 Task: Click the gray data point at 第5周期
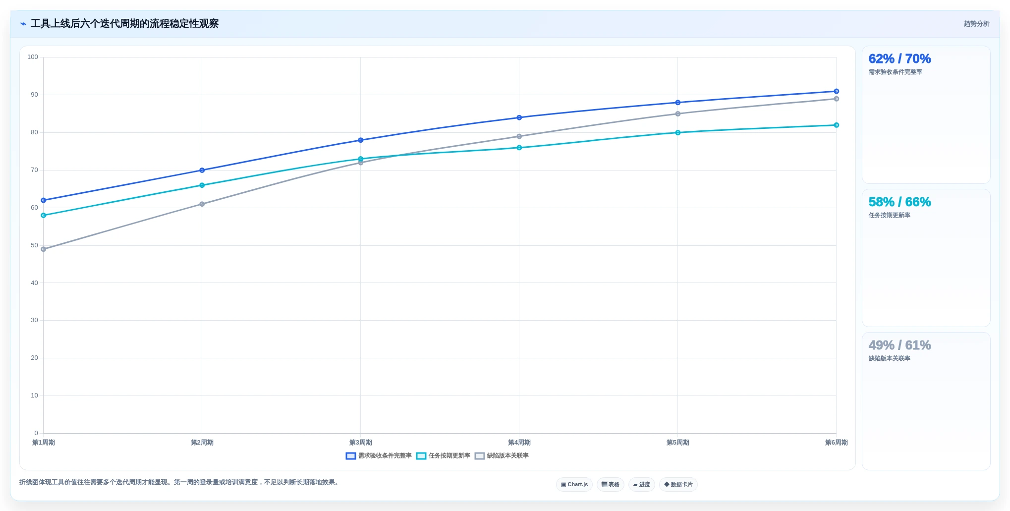[678, 114]
